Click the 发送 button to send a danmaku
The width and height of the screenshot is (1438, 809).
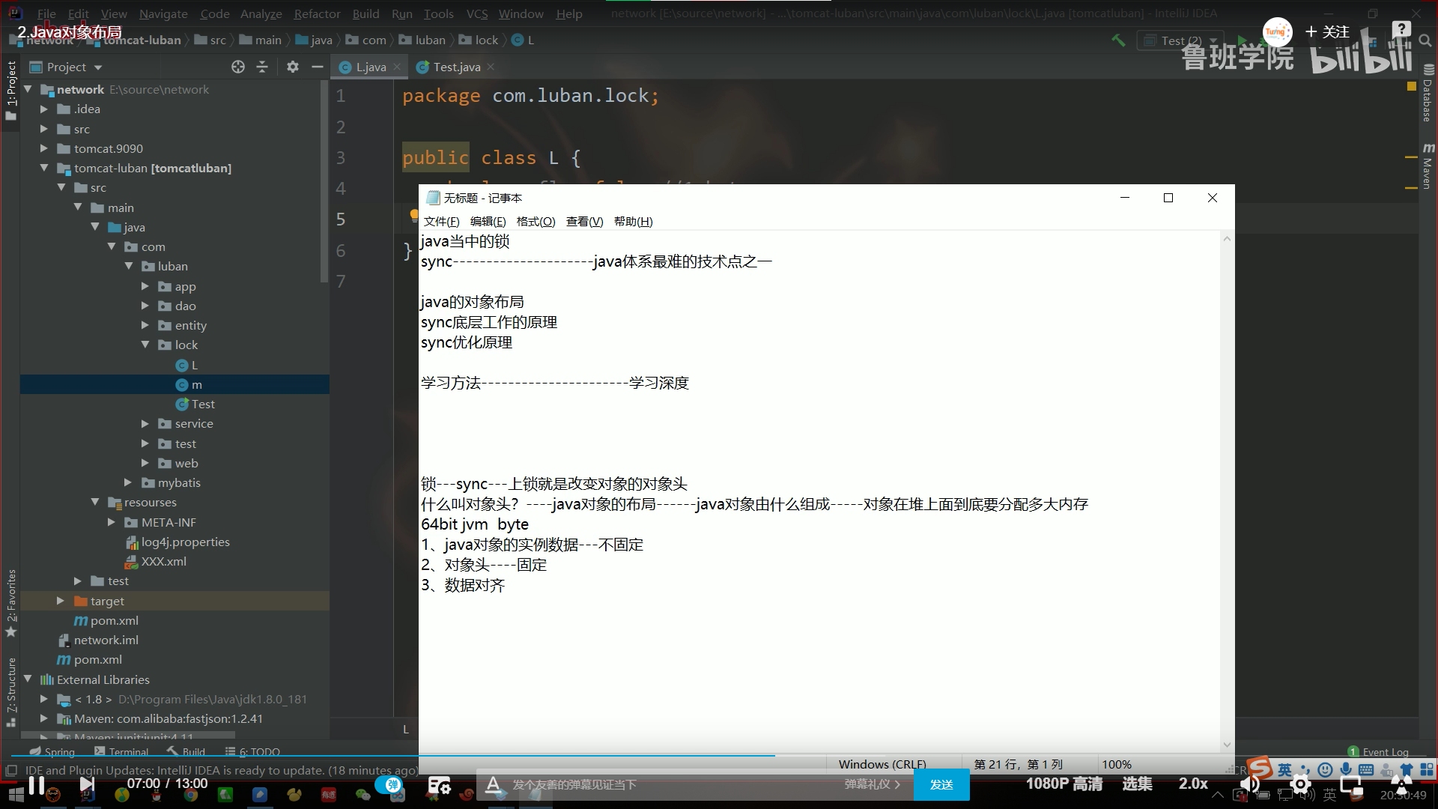(942, 784)
